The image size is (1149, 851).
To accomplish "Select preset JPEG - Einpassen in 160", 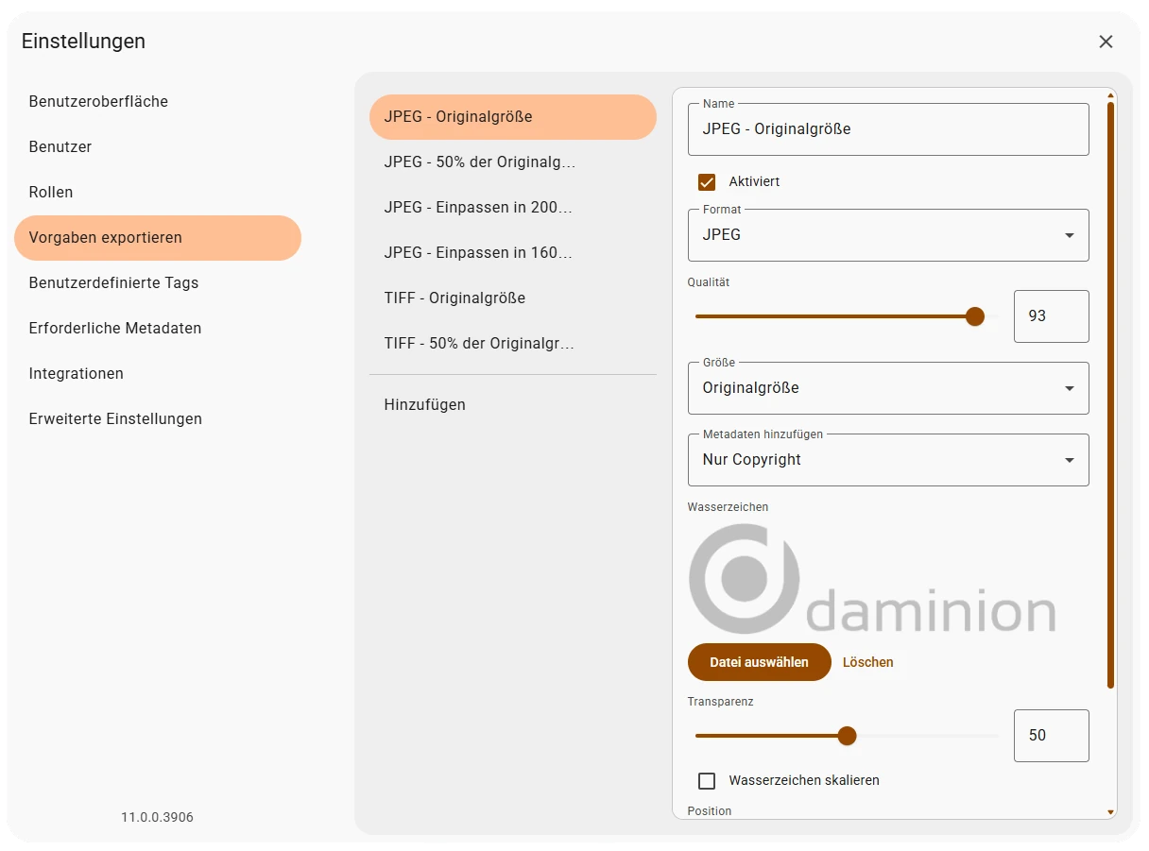I will click(x=513, y=253).
